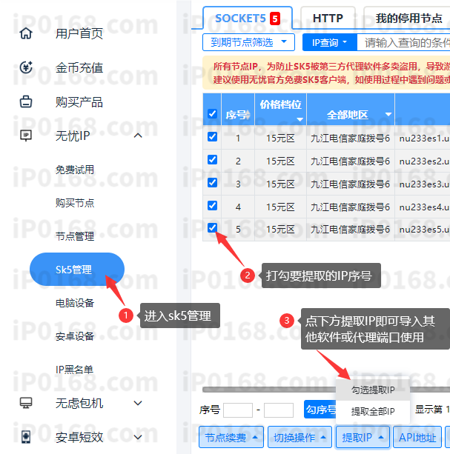Image resolution: width=450 pixels, height=454 pixels.
Task: Uncheck the checkbox for row 5
Action: pyautogui.click(x=213, y=228)
